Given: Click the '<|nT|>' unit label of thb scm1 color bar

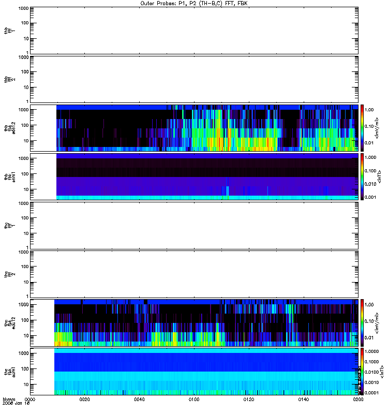Looking at the screenshot, I should coord(380,176).
